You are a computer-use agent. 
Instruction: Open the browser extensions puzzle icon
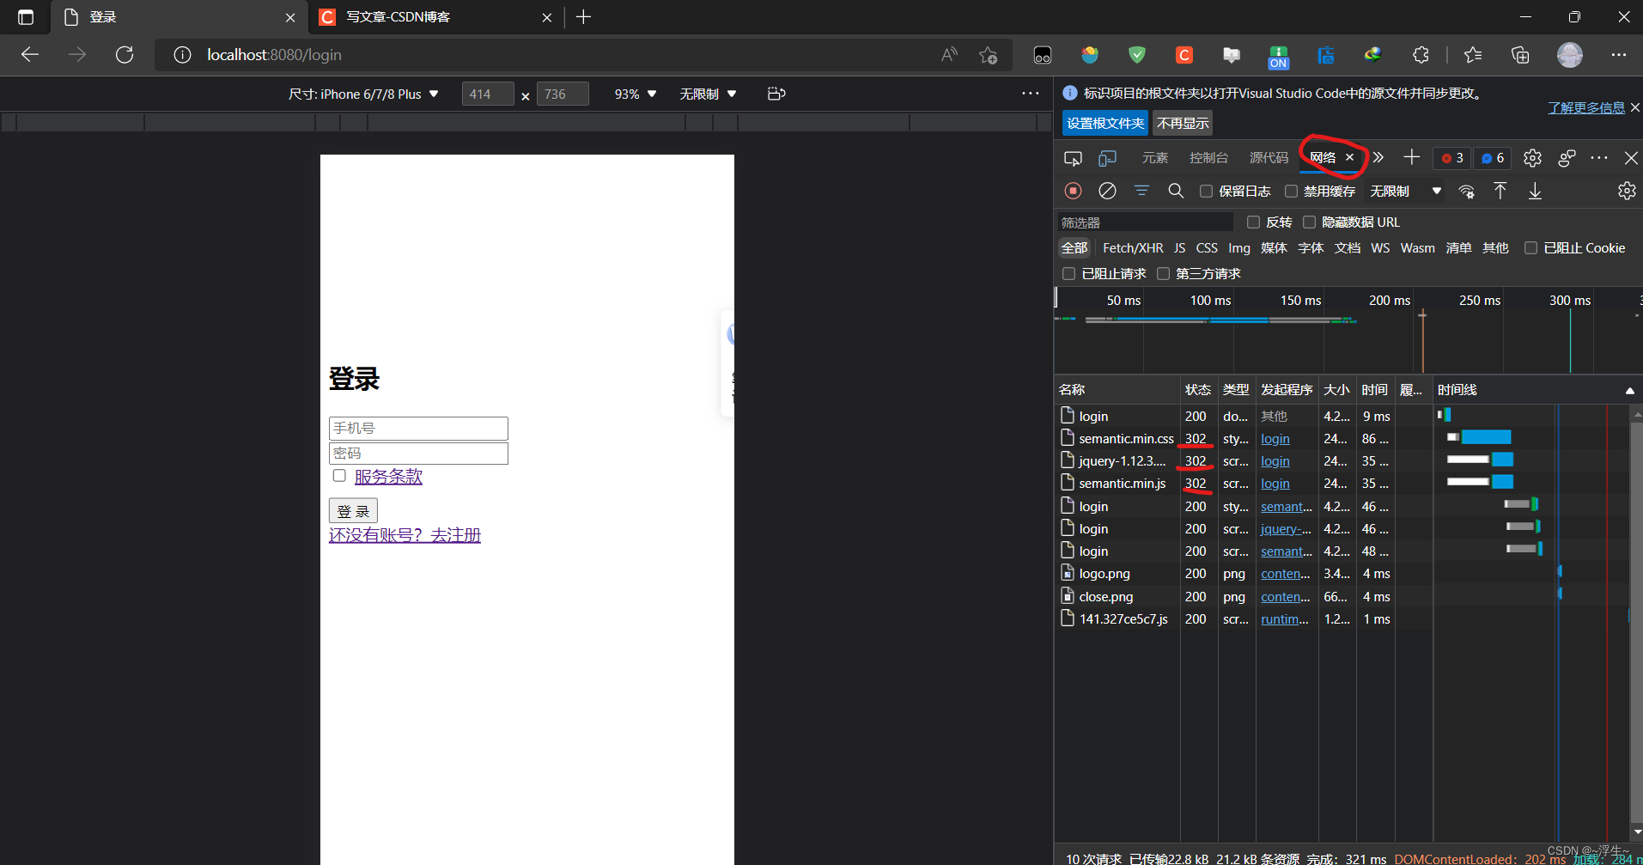click(1421, 55)
